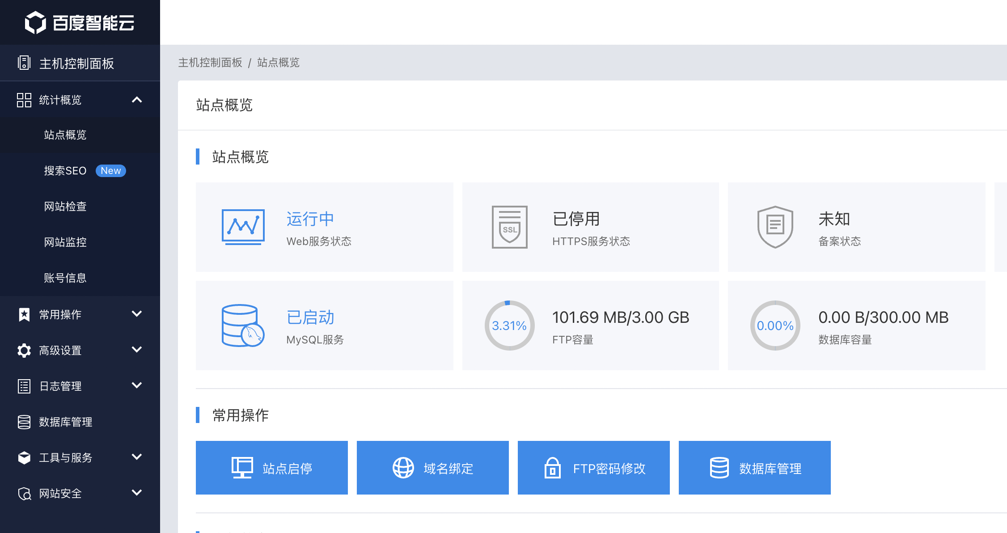Open 数据库管理 in the sidebar
1007x533 pixels.
[80, 422]
